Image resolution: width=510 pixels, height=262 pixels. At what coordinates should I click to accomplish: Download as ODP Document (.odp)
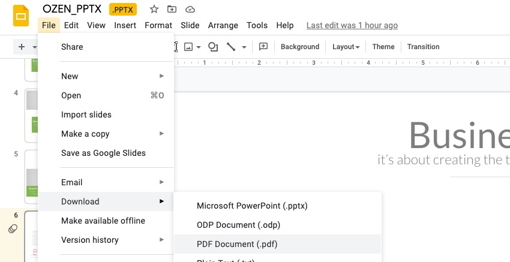click(277, 225)
